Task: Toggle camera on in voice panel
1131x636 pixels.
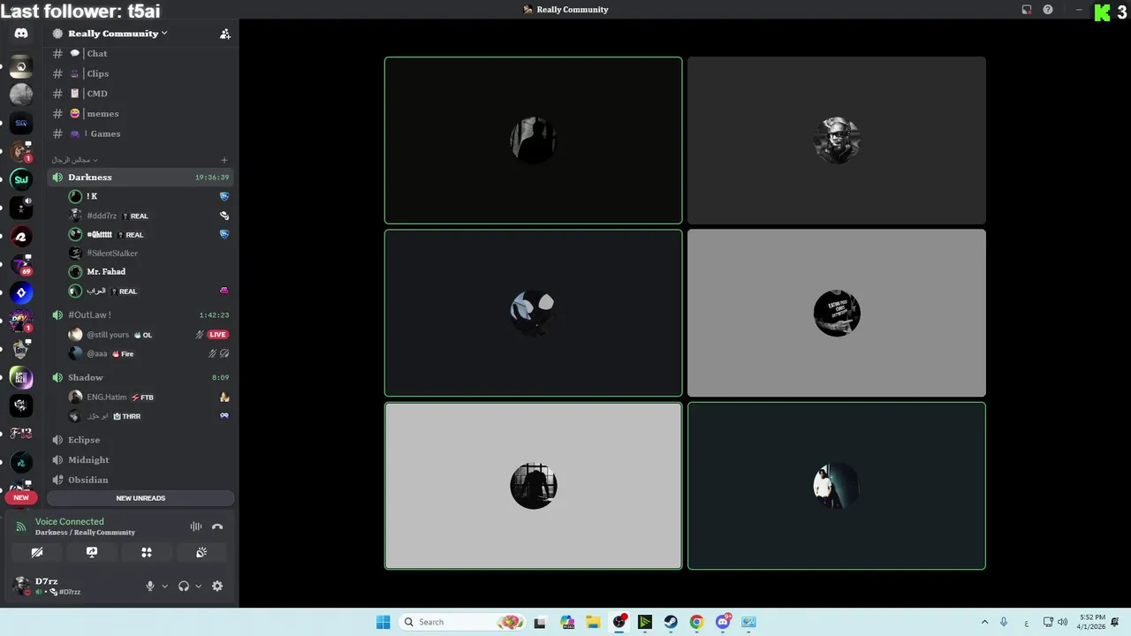Action: 37,552
